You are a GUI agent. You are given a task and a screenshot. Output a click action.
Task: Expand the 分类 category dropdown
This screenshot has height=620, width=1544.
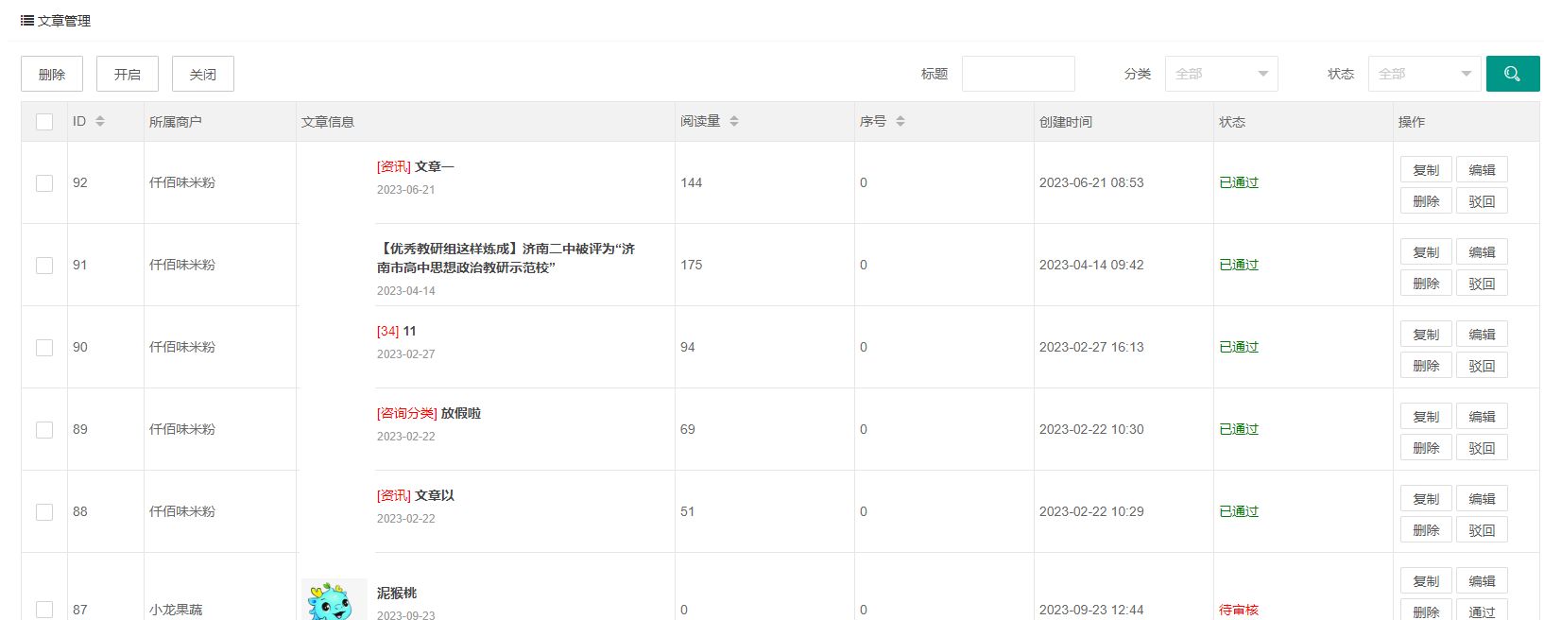point(1221,74)
